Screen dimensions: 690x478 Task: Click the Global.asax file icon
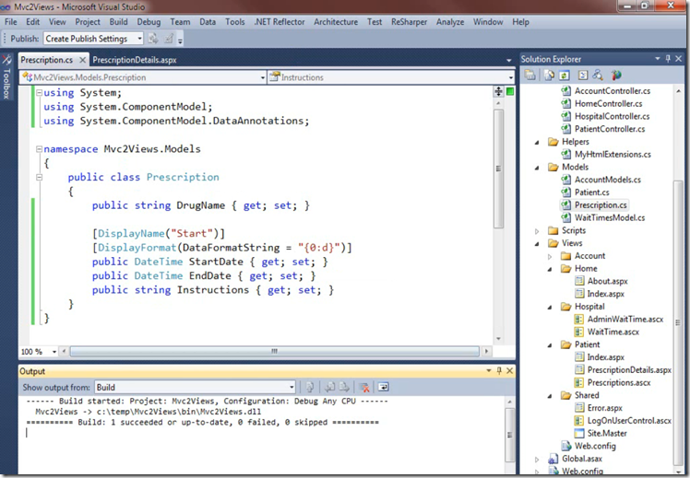(553, 459)
